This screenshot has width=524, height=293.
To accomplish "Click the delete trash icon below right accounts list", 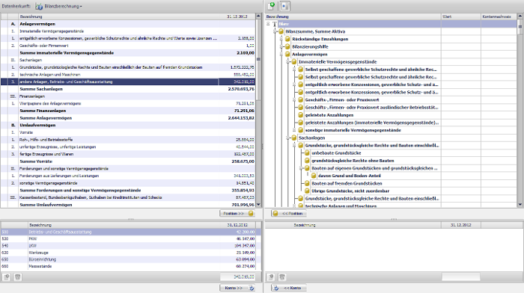I will [x=282, y=277].
